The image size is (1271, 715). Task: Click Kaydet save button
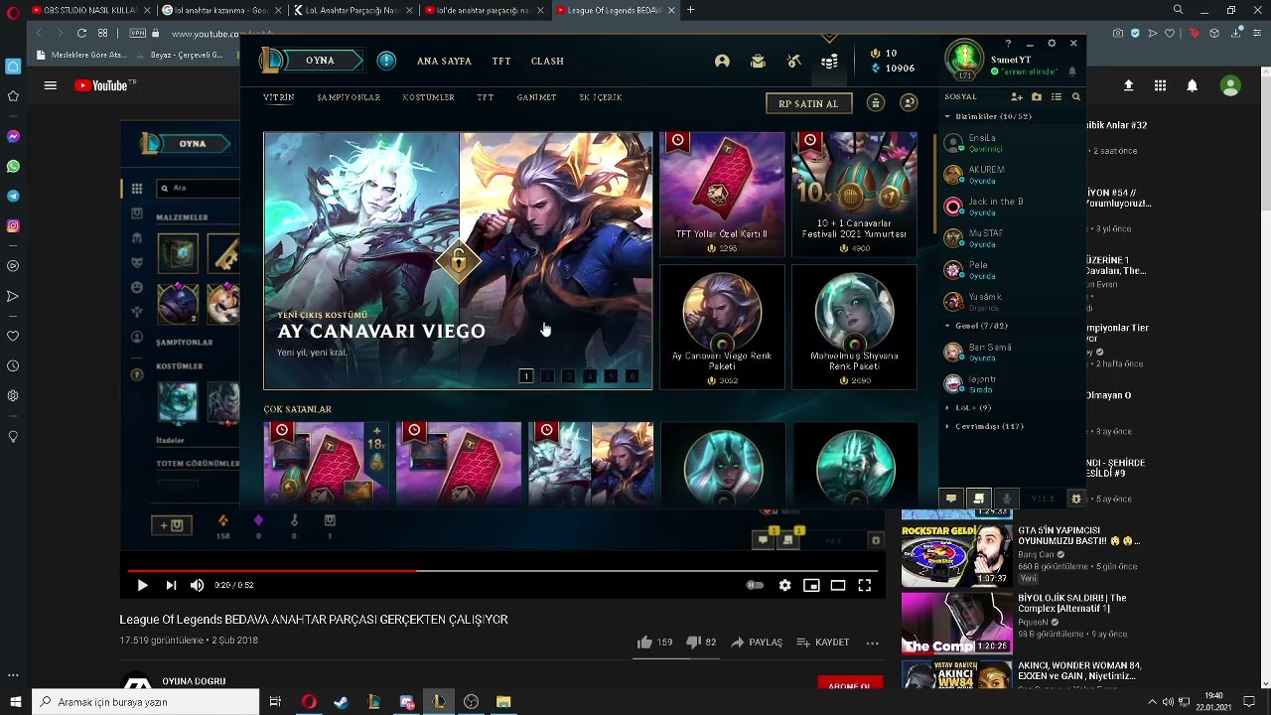(x=823, y=643)
